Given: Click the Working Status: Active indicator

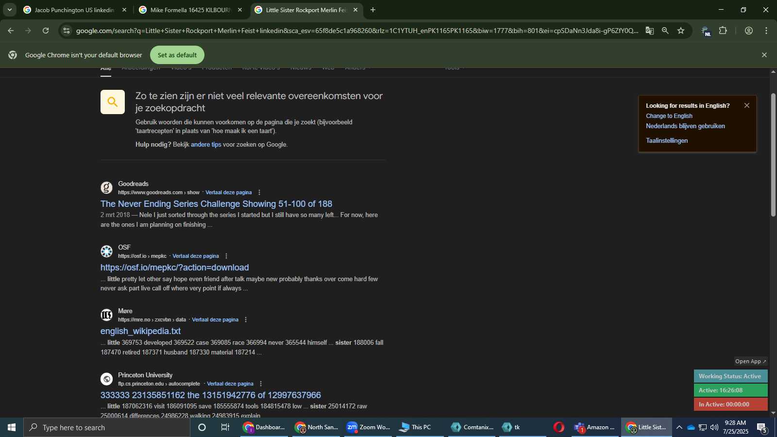Looking at the screenshot, I should [730, 376].
